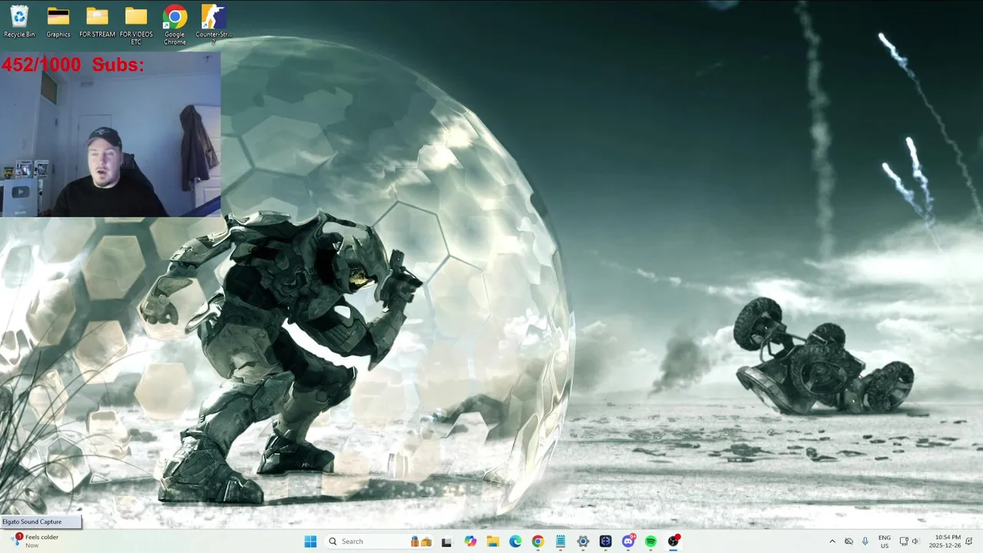Open the ENG US language switcher
The height and width of the screenshot is (553, 983).
pyautogui.click(x=885, y=541)
